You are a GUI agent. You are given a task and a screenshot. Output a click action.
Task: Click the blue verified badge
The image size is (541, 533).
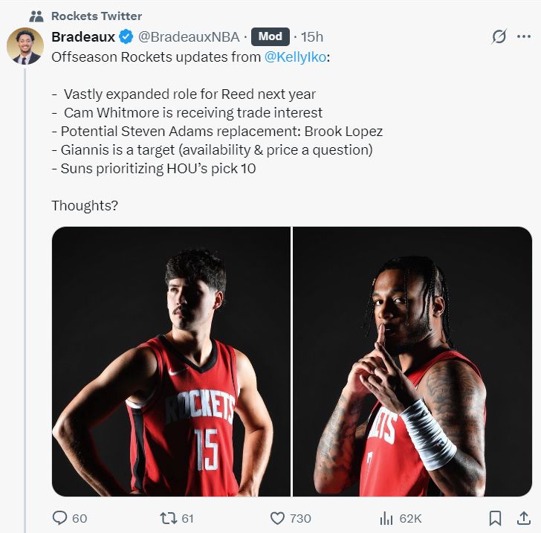click(126, 36)
